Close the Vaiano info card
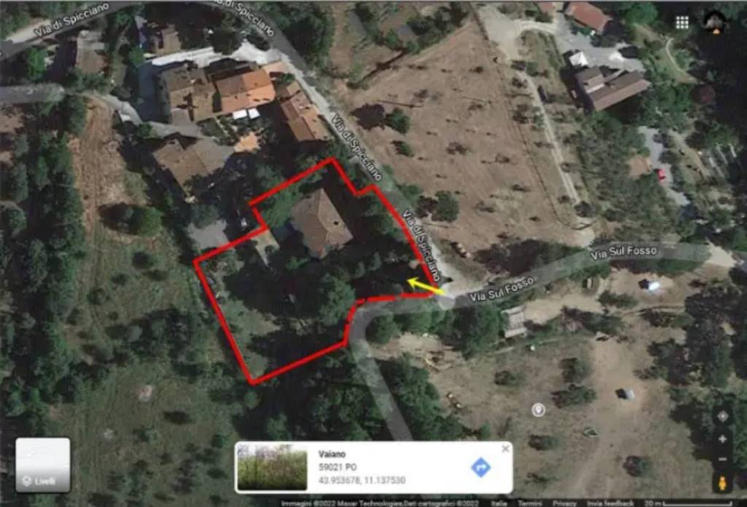Screen dimensions: 747x507 506,449
